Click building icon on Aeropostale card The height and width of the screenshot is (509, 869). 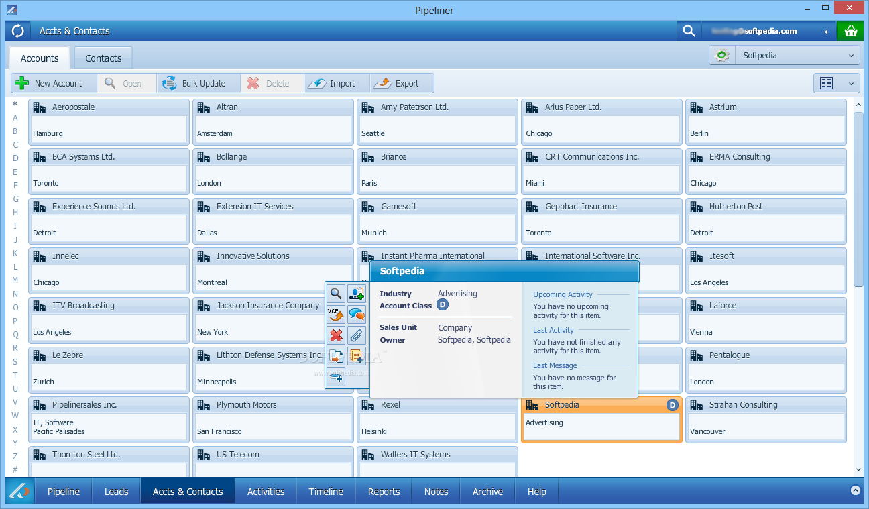click(40, 107)
